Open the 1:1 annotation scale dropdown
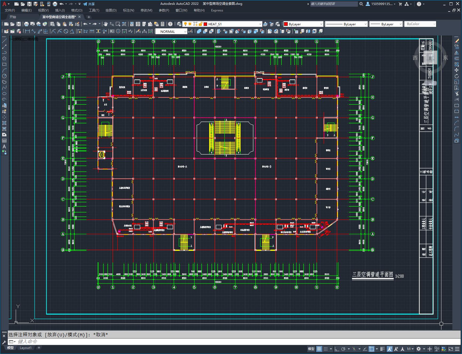Viewport: 462px width, 354px height. pos(410,349)
